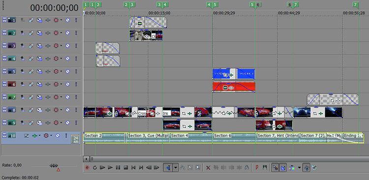
Task: Click the playback Rate slider
Action: tap(54, 166)
